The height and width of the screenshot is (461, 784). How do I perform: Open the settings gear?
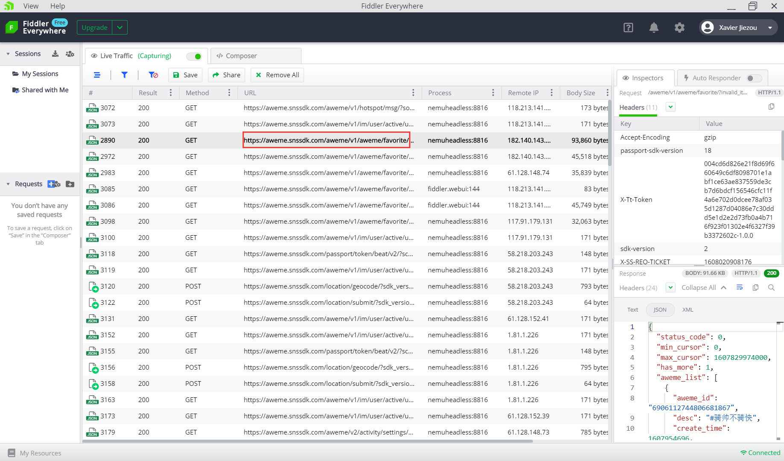click(x=679, y=28)
